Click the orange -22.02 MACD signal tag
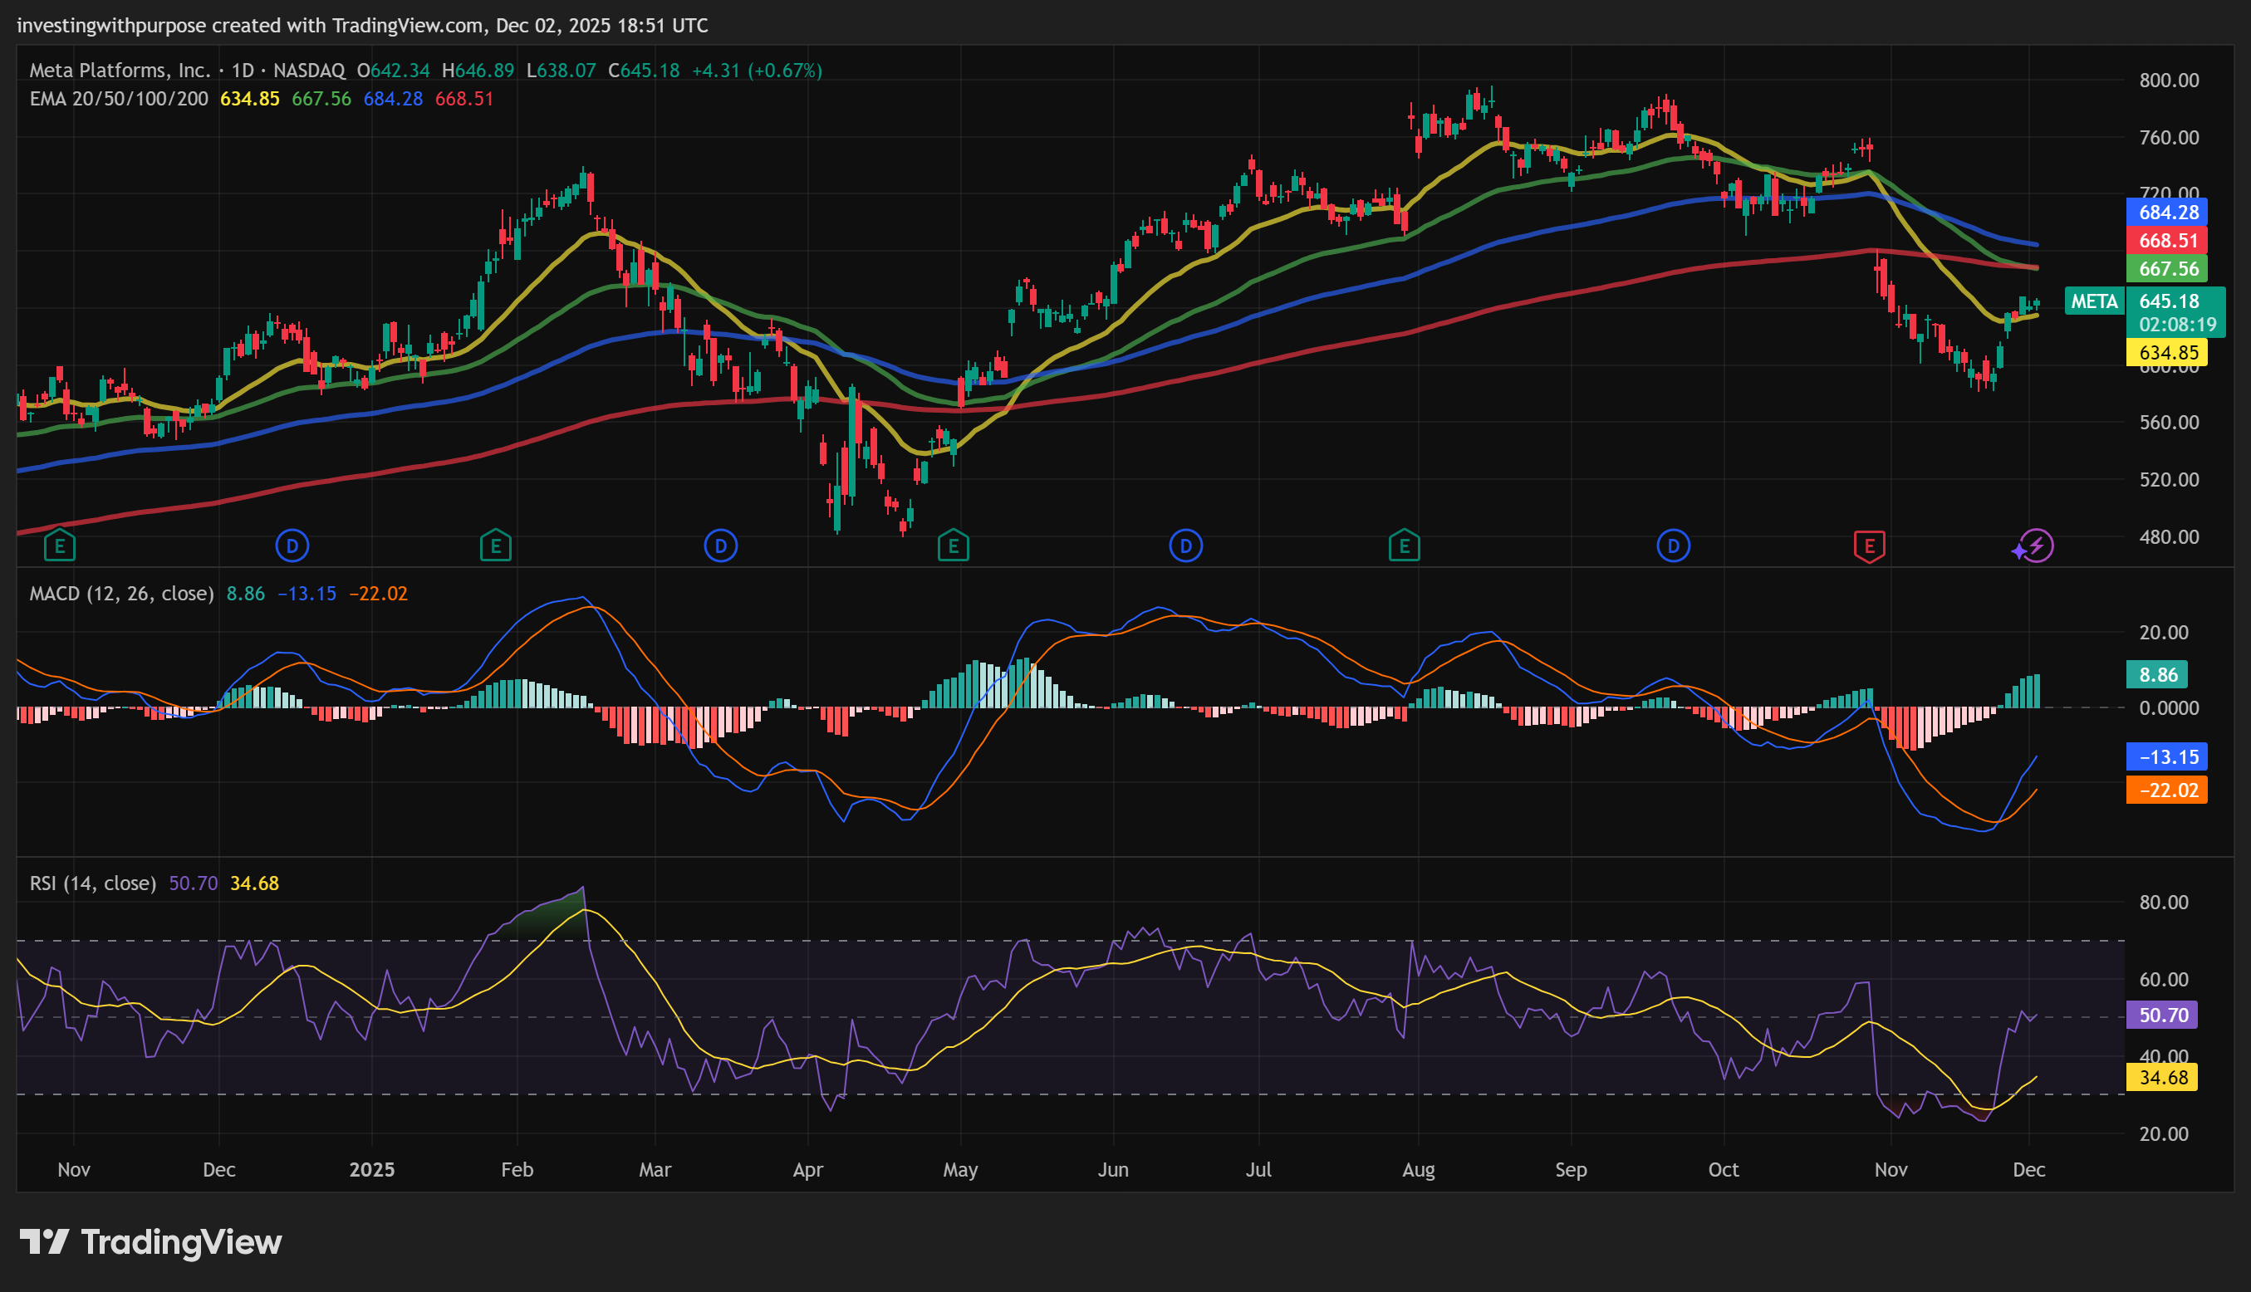The height and width of the screenshot is (1292, 2251). tap(2165, 790)
